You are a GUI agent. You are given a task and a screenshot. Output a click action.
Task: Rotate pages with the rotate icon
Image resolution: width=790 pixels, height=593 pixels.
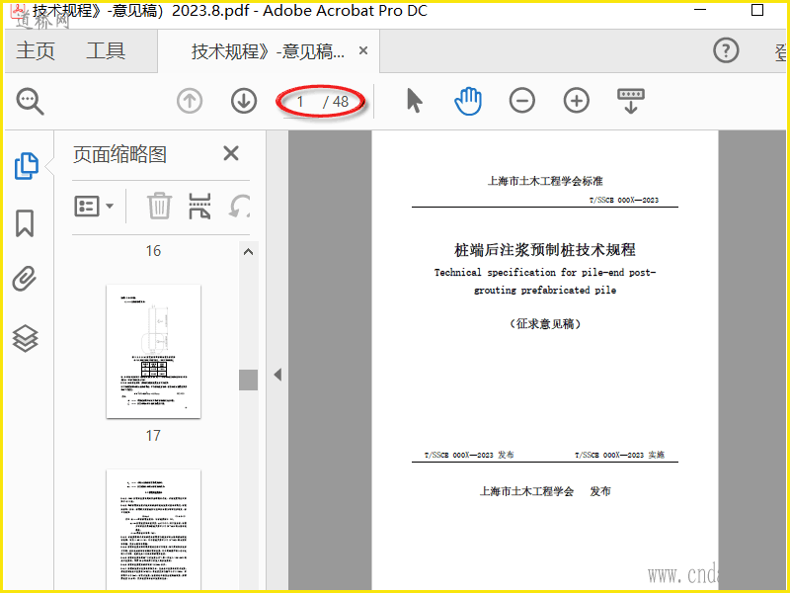[x=239, y=206]
